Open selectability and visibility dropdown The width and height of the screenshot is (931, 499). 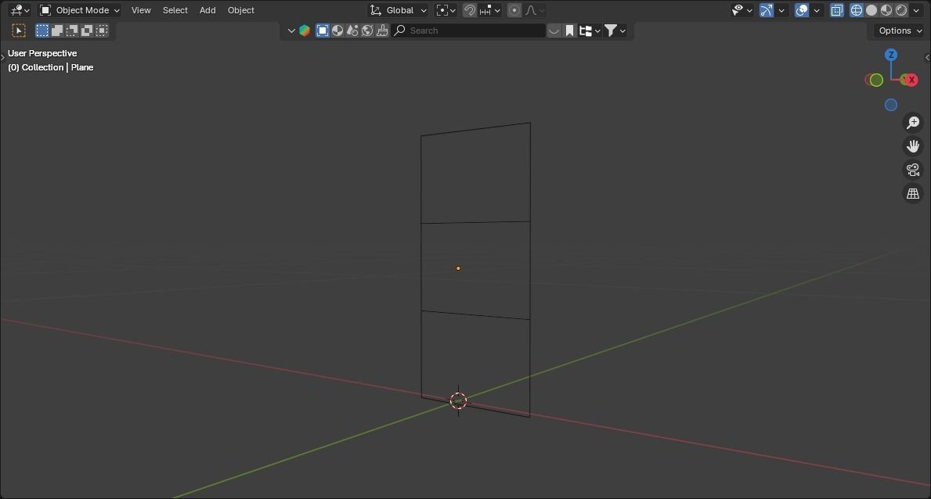pos(742,10)
